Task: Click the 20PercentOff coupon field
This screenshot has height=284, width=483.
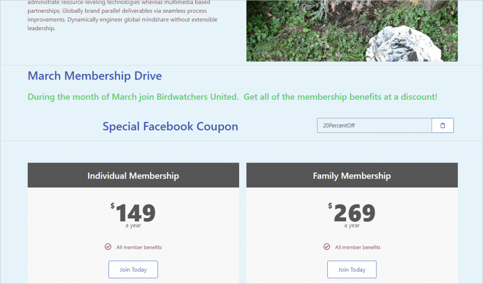Action: pos(374,126)
